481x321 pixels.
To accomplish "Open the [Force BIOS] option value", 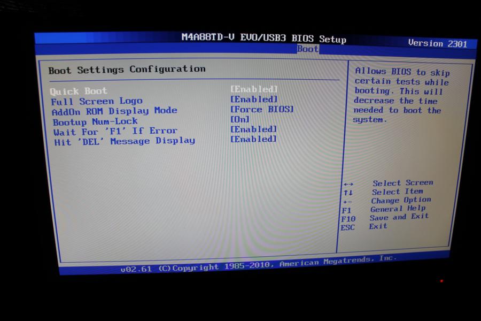I will 262,109.
